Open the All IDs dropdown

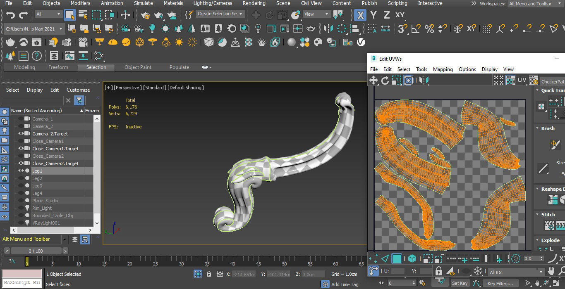(516, 272)
